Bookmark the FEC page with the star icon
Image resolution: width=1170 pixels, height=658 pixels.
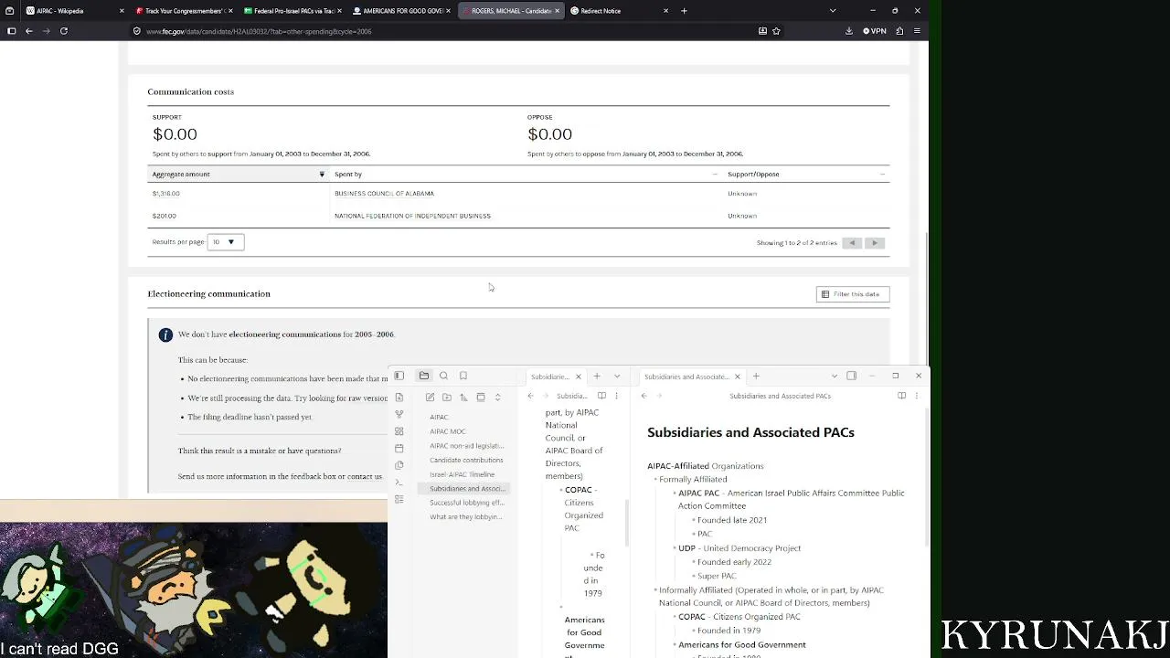coord(776,31)
